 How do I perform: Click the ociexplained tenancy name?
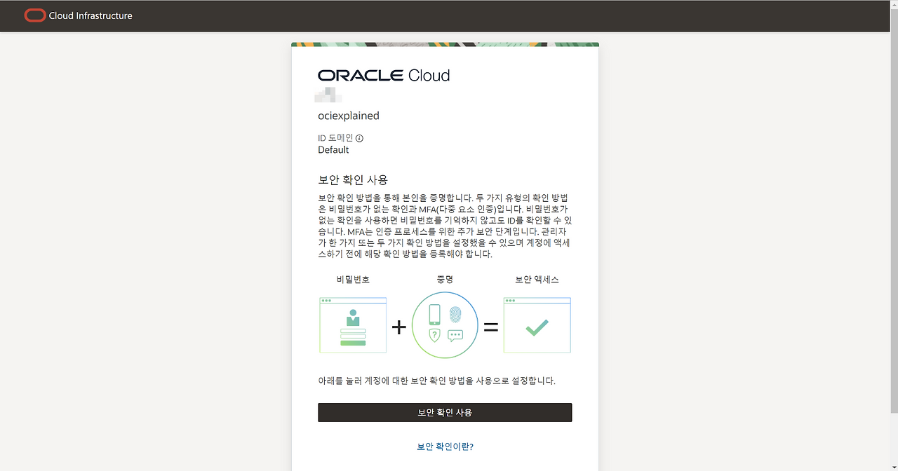point(349,116)
